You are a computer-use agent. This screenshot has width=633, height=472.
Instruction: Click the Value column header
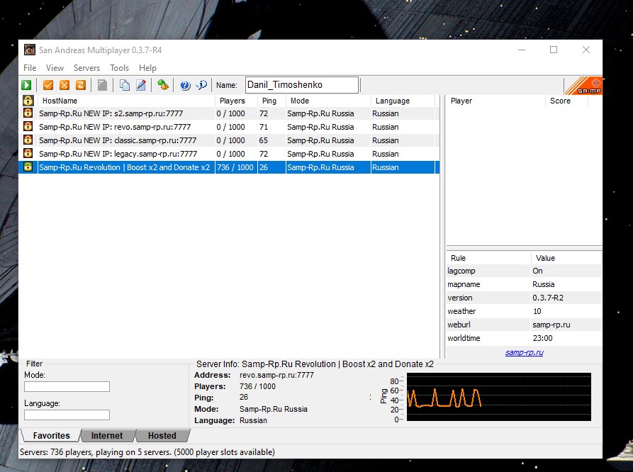pyautogui.click(x=566, y=258)
